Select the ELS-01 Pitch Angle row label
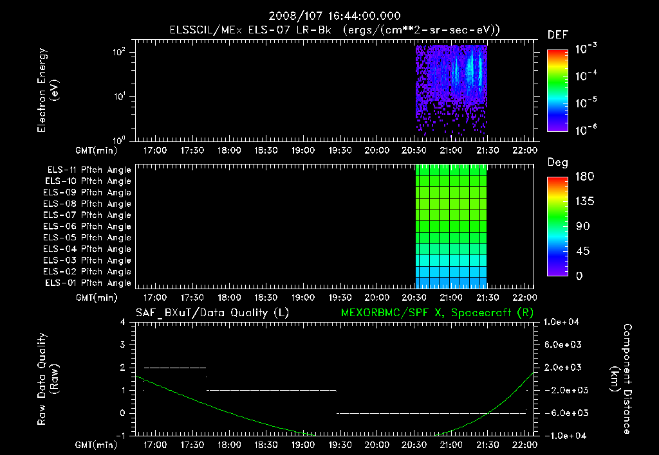The height and width of the screenshot is (455, 659). [x=88, y=283]
